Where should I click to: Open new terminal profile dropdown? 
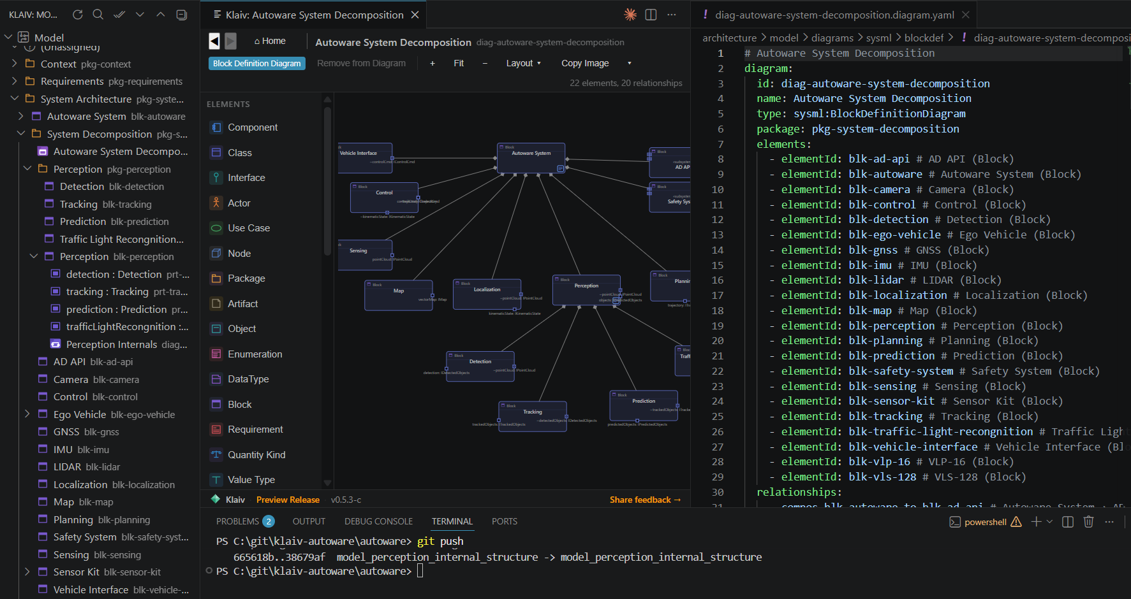click(x=1050, y=522)
